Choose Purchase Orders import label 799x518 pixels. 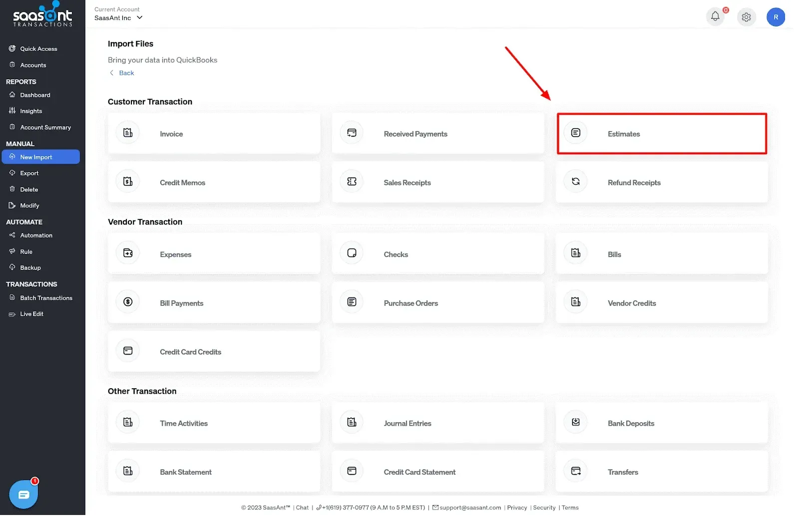(410, 303)
